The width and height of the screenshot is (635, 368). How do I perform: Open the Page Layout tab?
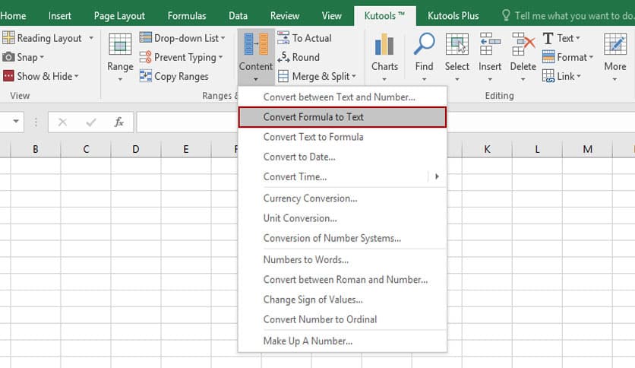120,15
